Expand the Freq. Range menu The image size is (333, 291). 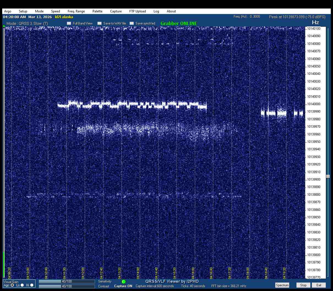click(76, 11)
